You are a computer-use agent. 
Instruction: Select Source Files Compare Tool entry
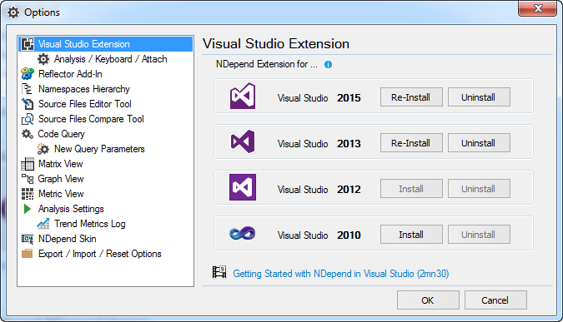click(x=91, y=119)
